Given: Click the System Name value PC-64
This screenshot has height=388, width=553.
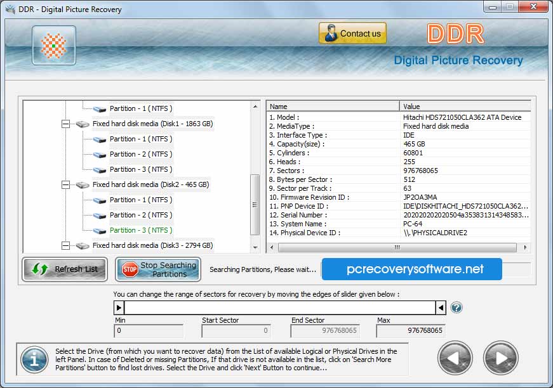Looking at the screenshot, I should pos(413,224).
